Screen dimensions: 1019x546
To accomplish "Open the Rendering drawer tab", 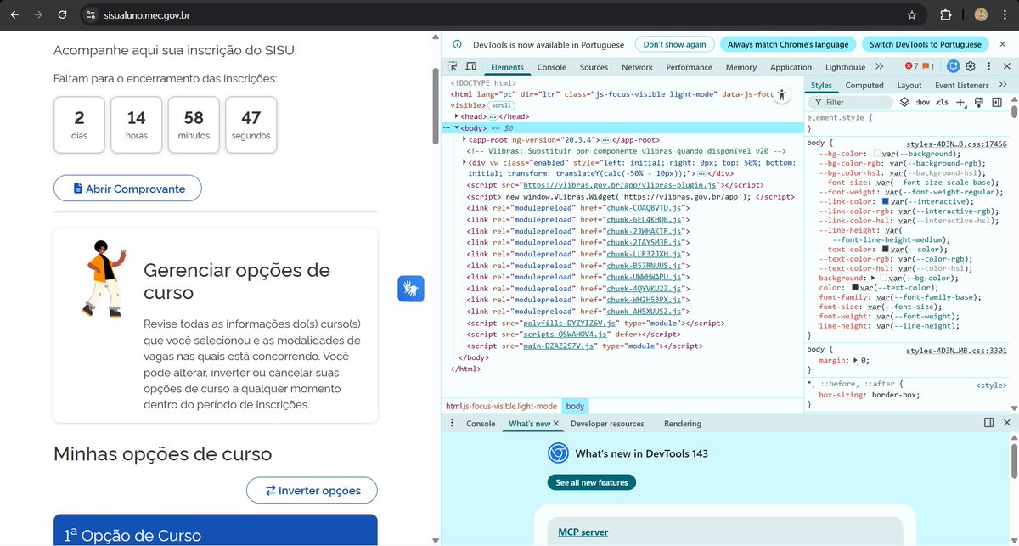I will (x=683, y=423).
